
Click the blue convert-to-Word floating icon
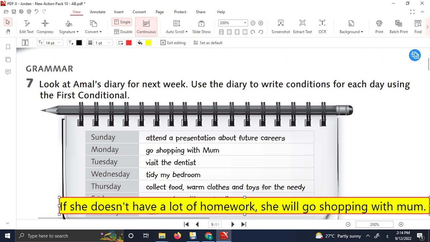[x=415, y=55]
